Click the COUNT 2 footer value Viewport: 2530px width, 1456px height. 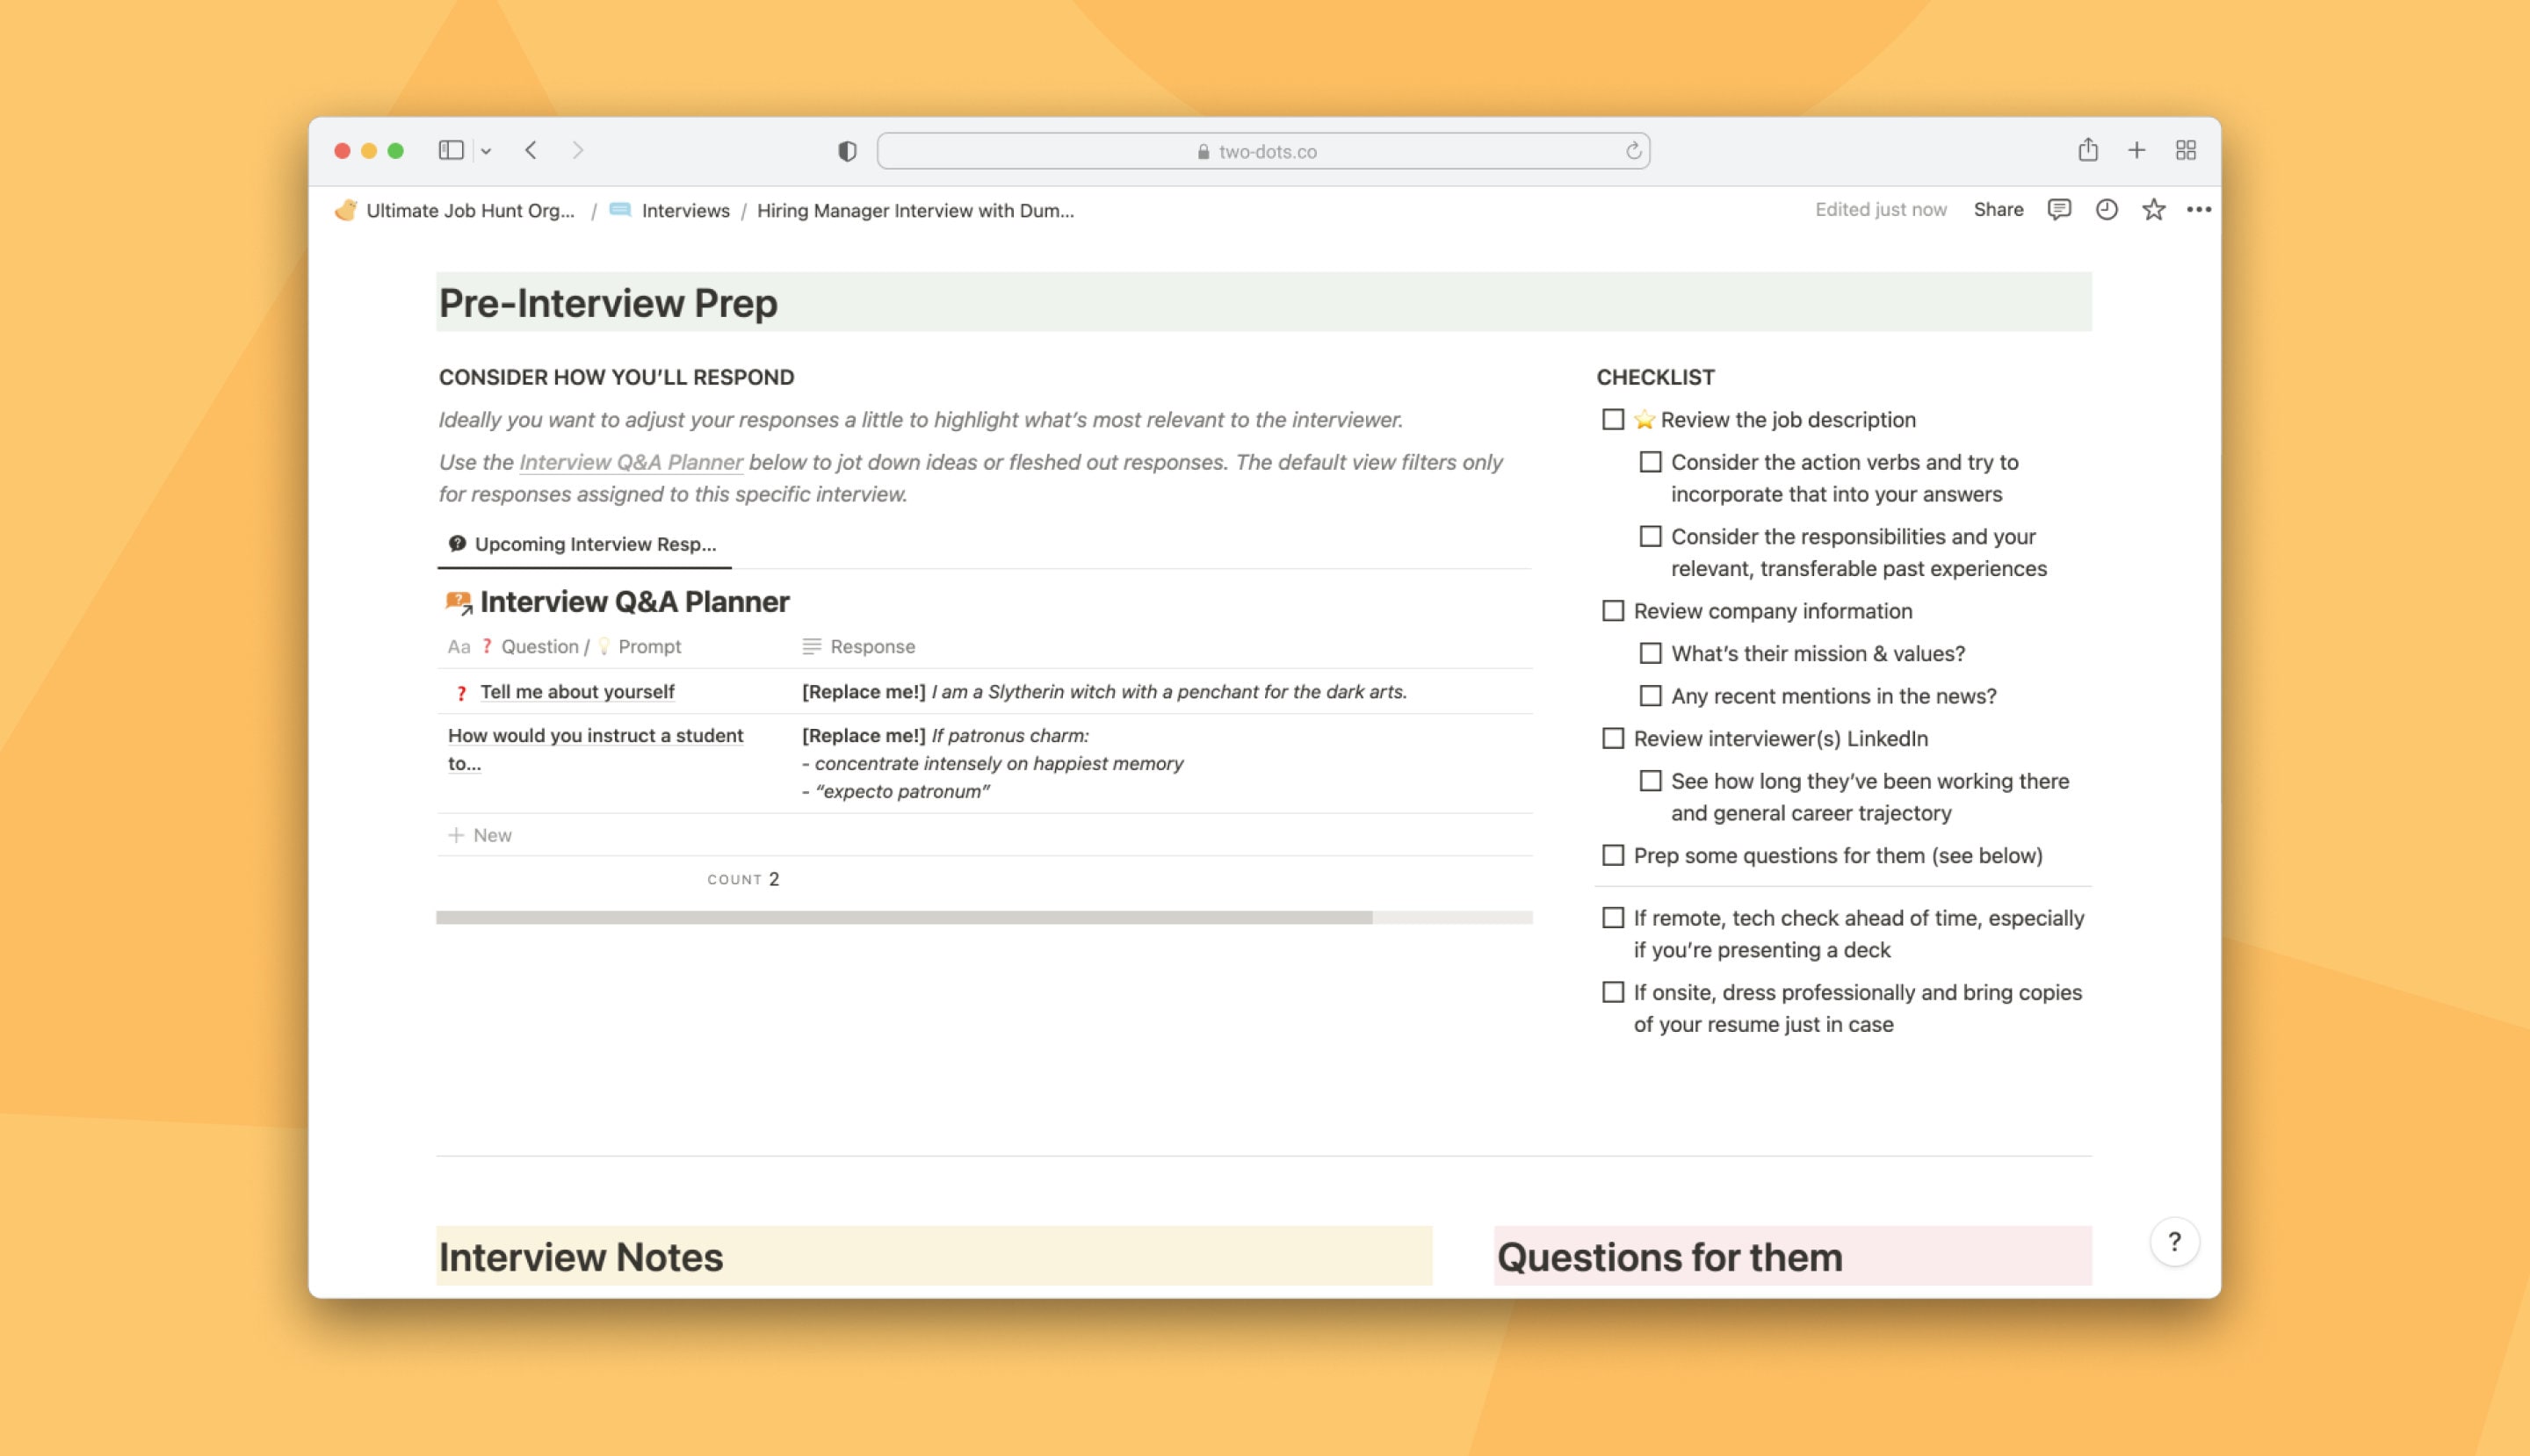click(743, 879)
